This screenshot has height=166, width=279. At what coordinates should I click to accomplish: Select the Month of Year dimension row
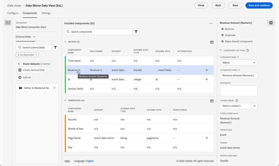tap(139, 129)
